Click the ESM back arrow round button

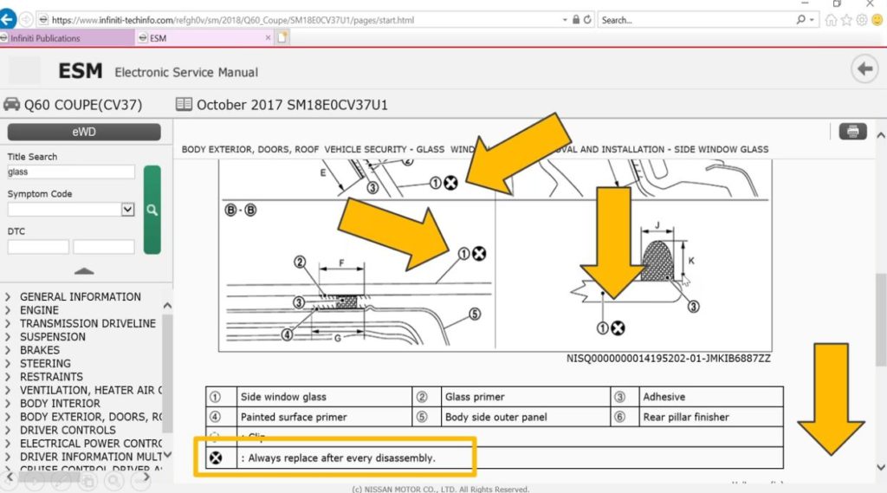coord(864,69)
